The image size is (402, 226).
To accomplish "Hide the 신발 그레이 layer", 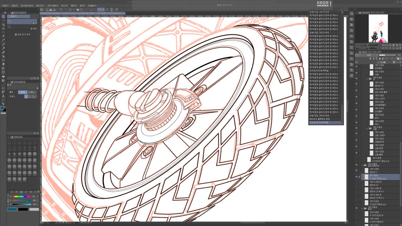I will pos(356,134).
